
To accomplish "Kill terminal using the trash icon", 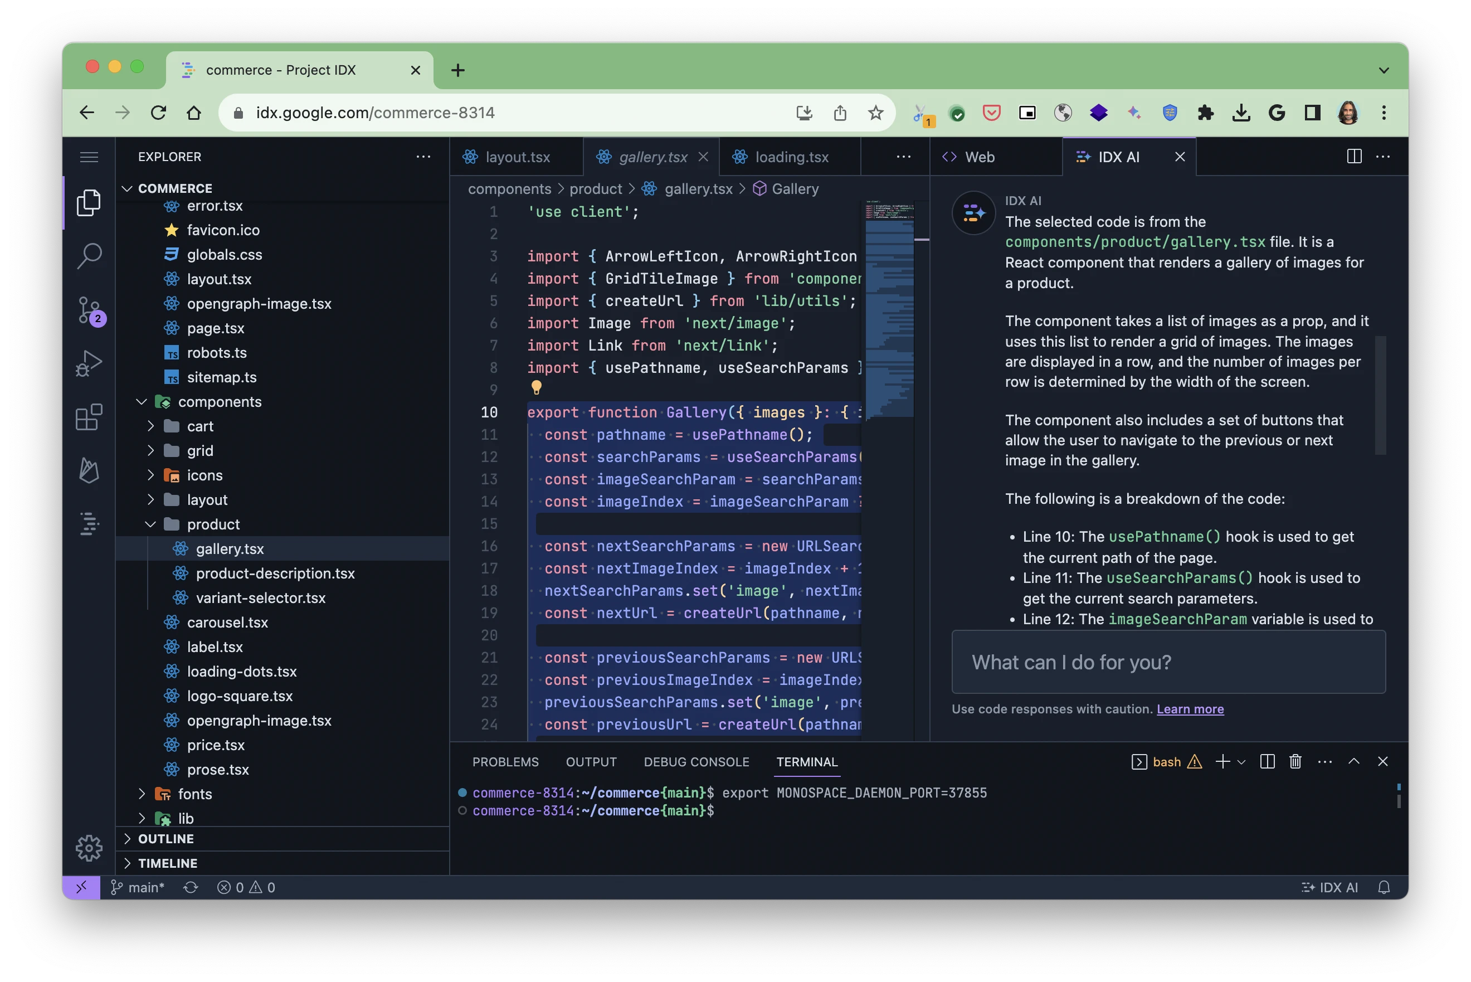I will click(1295, 761).
